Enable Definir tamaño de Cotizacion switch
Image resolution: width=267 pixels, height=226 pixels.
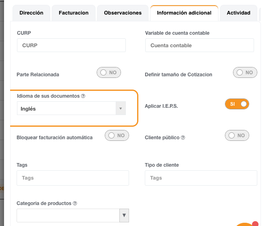click(x=245, y=73)
